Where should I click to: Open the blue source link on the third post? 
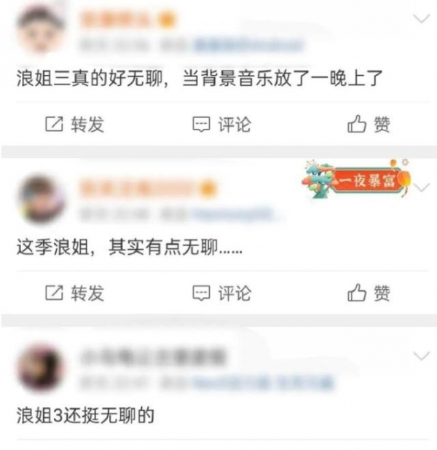coord(263,384)
